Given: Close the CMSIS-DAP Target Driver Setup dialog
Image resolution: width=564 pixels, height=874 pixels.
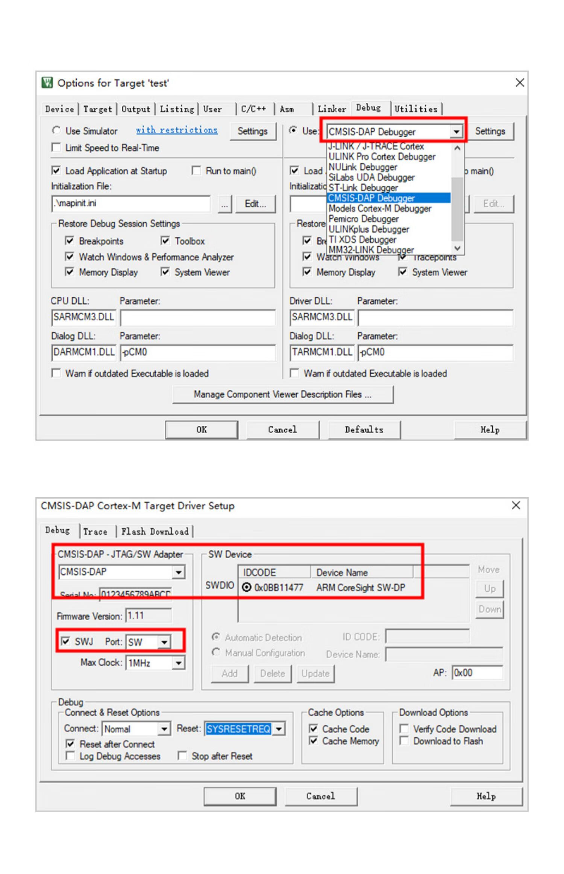Looking at the screenshot, I should (x=516, y=505).
